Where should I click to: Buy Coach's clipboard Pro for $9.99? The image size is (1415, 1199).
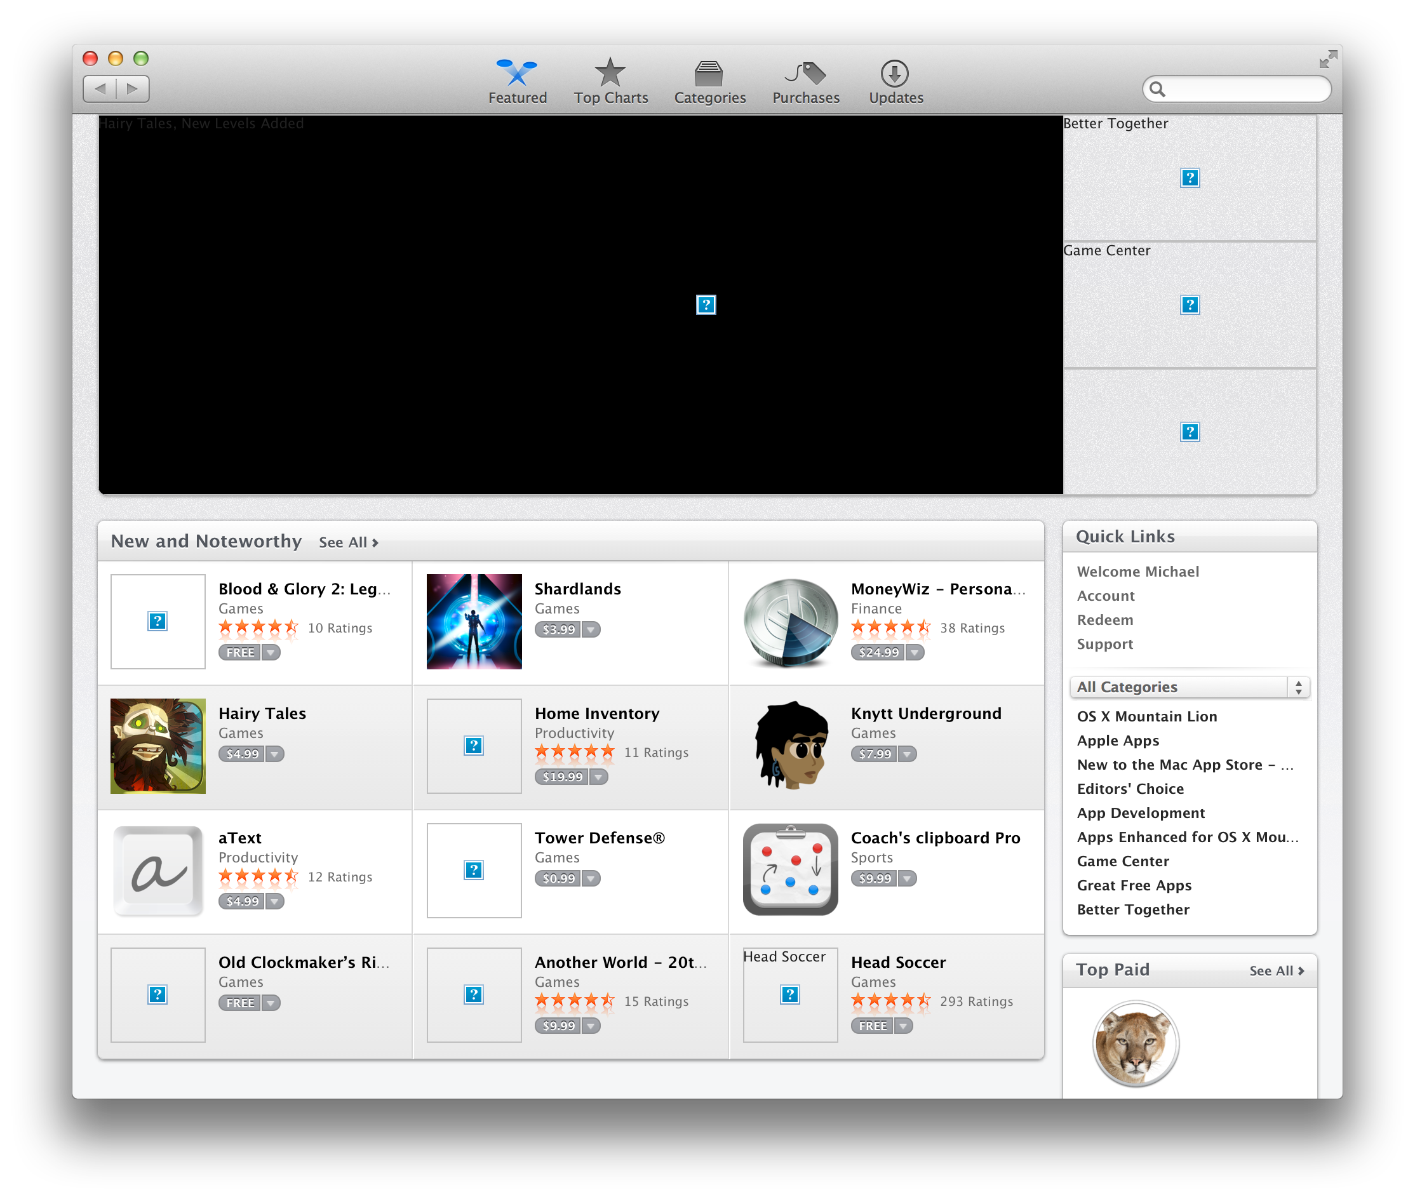(x=875, y=878)
